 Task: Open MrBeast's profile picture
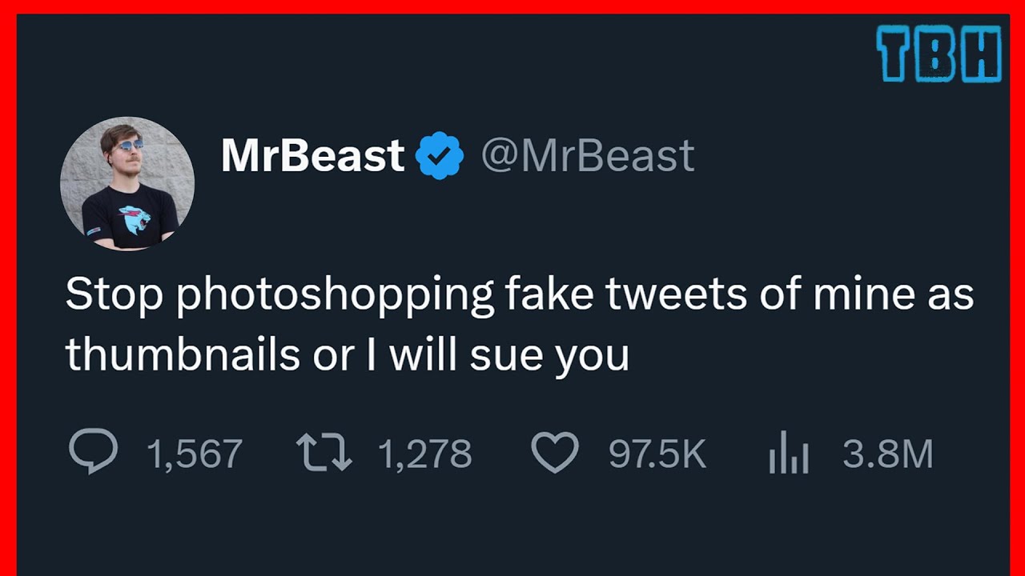point(127,183)
